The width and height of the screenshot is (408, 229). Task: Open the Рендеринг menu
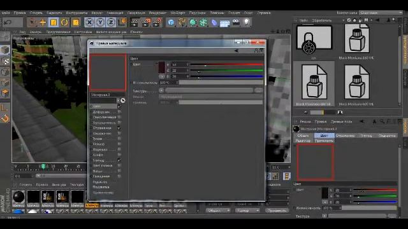[157, 13]
